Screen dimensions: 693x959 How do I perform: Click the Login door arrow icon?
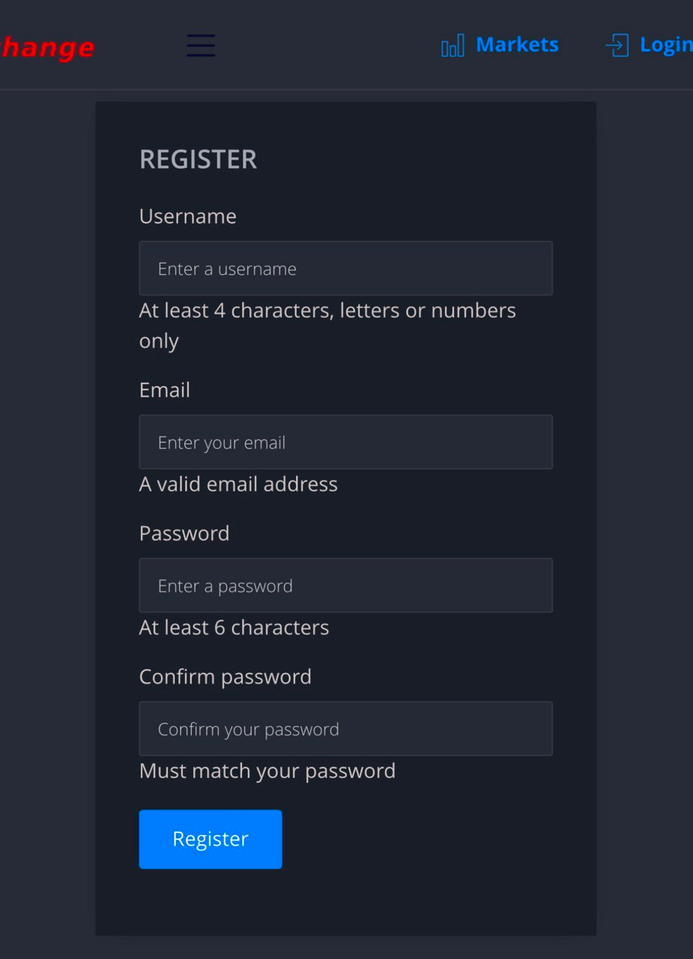617,45
